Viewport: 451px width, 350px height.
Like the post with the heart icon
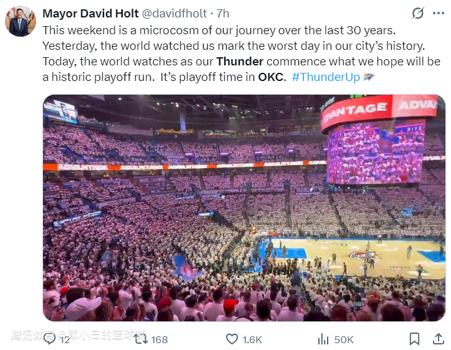coord(232,339)
